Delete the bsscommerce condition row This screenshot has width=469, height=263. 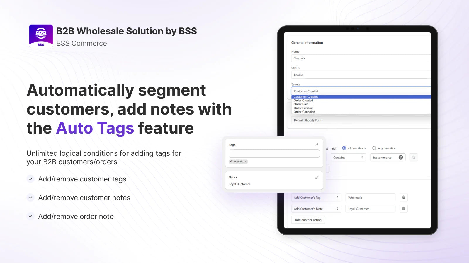[414, 158]
